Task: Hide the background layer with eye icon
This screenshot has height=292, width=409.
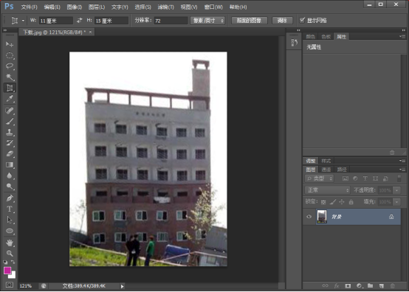Action: click(309, 217)
